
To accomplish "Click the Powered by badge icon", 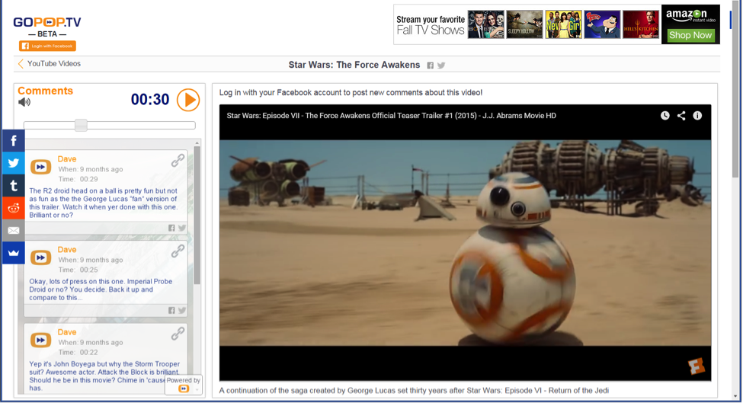I will (184, 389).
